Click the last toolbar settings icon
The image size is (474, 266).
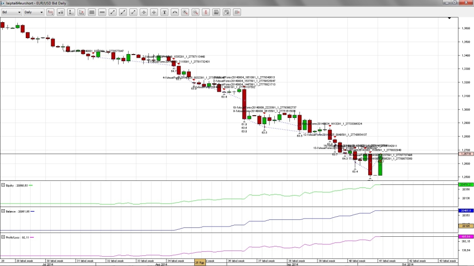[x=237, y=12]
